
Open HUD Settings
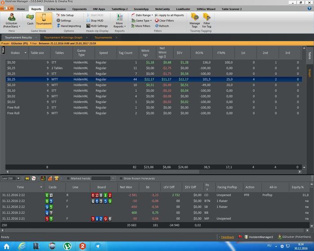tap(97, 26)
